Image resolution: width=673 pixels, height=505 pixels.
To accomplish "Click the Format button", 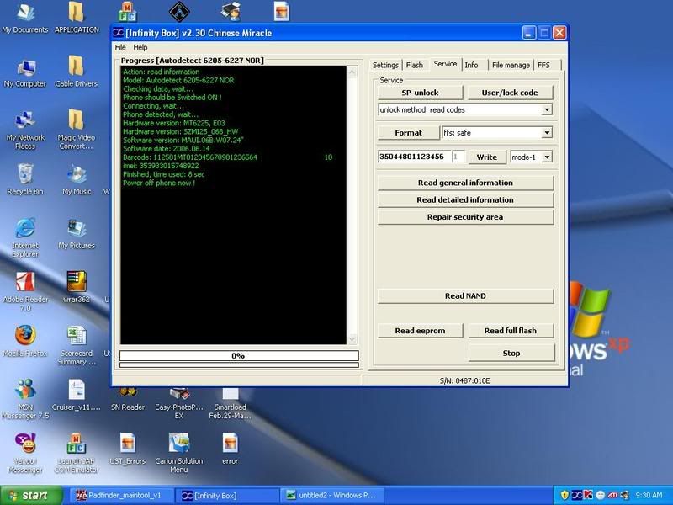I will (x=408, y=133).
